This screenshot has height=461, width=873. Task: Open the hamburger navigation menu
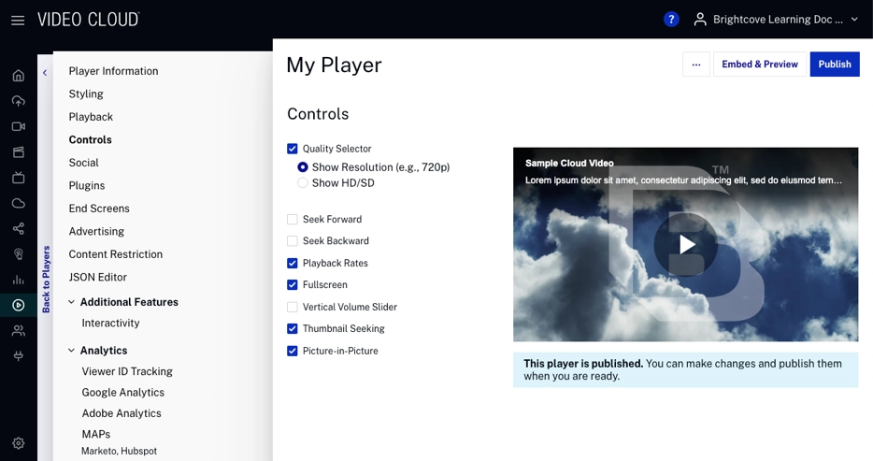18,20
